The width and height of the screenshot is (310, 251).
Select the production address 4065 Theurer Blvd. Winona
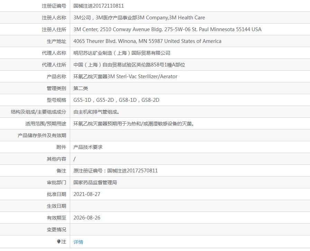pyautogui.click(x=105, y=41)
